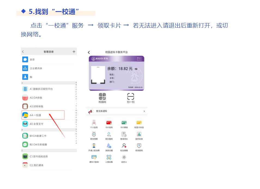Open 校园卡充值 recharge icon
This screenshot has width=260, height=189.
click(139, 123)
